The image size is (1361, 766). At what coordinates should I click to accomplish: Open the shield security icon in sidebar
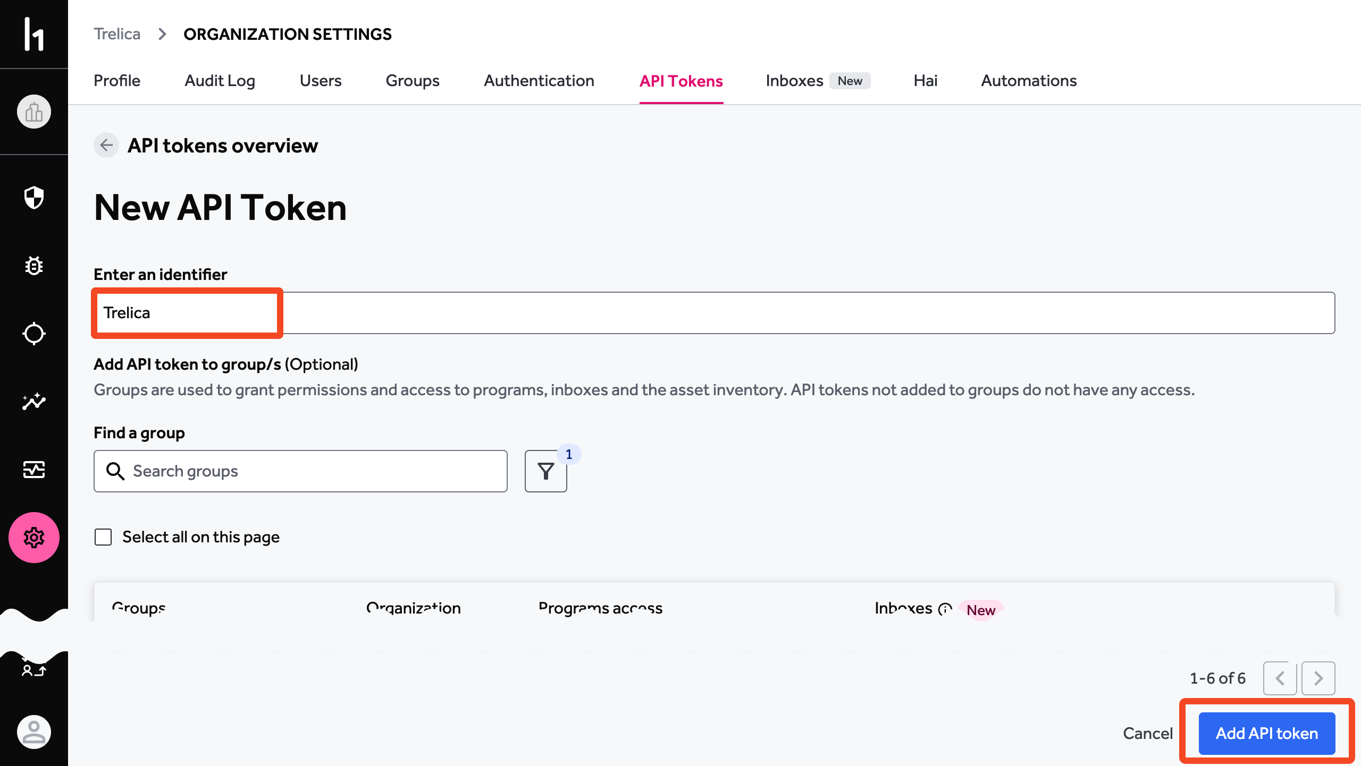click(x=34, y=198)
